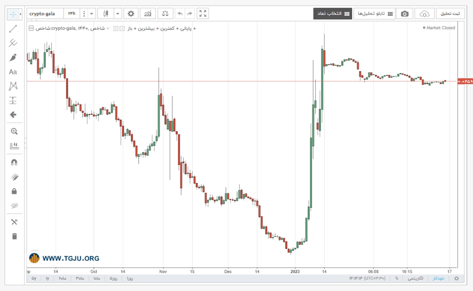473x291 pixels.
Task: Select the measure ruler tool
Action: click(x=14, y=145)
